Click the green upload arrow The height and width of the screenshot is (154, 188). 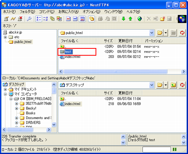pos(130,19)
